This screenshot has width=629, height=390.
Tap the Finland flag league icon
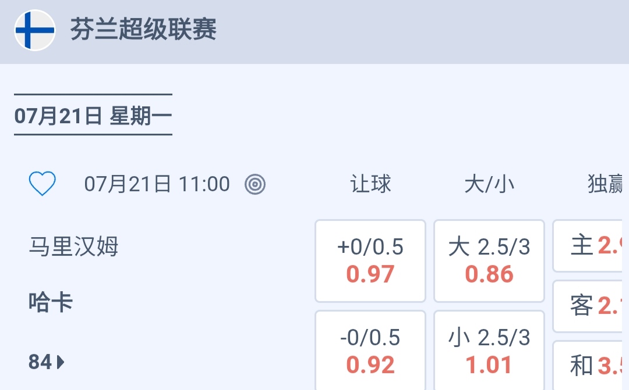(x=35, y=30)
